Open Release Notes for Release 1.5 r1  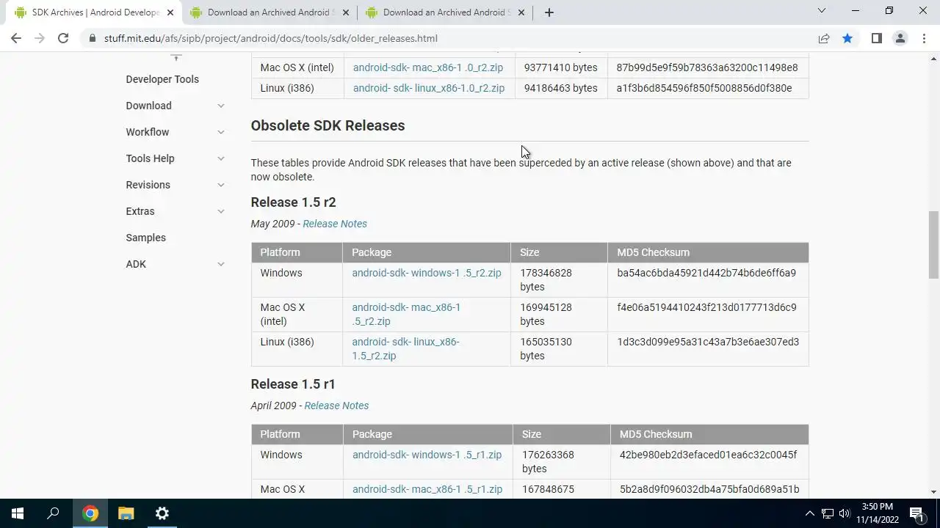(x=336, y=406)
